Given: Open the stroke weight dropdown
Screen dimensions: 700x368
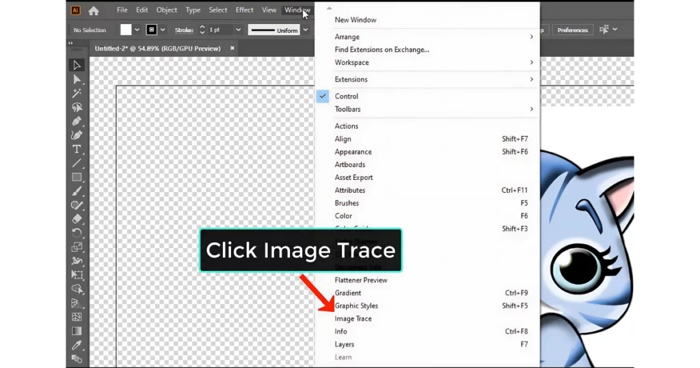Looking at the screenshot, I should (x=239, y=30).
